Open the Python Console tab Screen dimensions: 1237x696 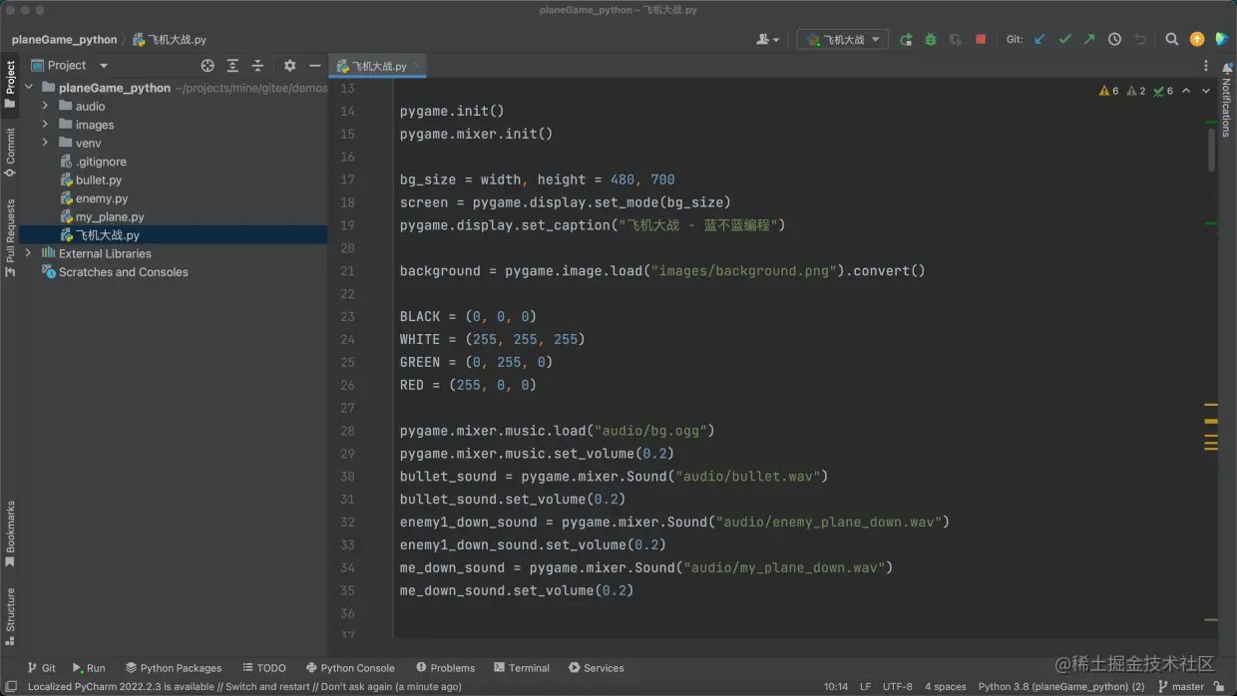tap(350, 668)
